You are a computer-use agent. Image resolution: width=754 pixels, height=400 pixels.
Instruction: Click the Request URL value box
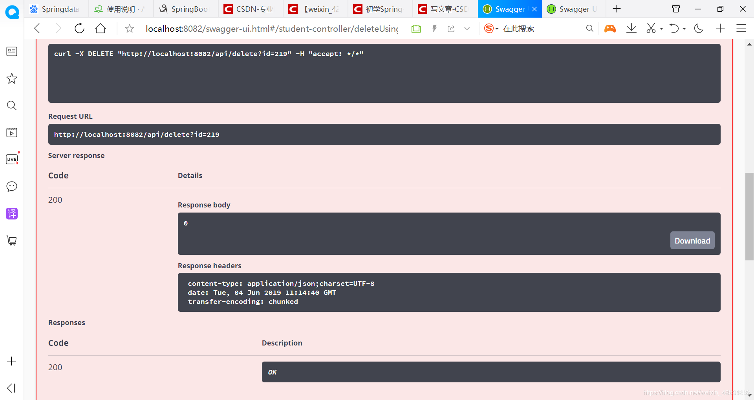tap(384, 135)
